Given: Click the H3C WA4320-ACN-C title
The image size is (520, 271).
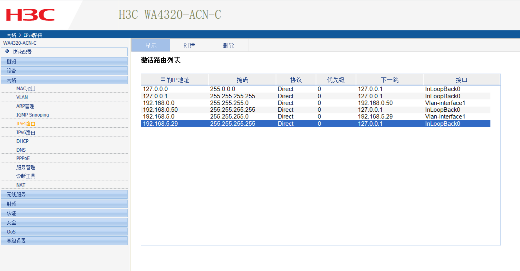Looking at the screenshot, I should [170, 15].
